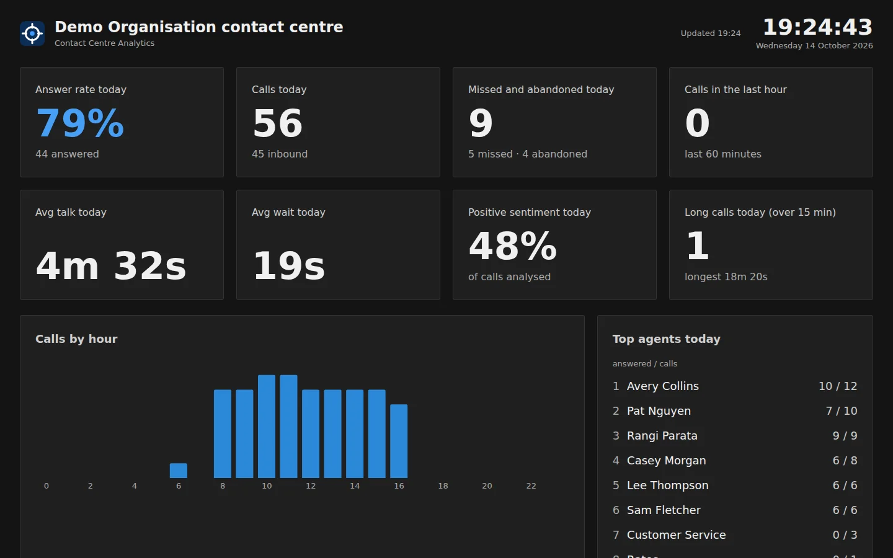The height and width of the screenshot is (558, 893).
Task: Click the "Updated 19:24" timestamp
Action: (711, 33)
